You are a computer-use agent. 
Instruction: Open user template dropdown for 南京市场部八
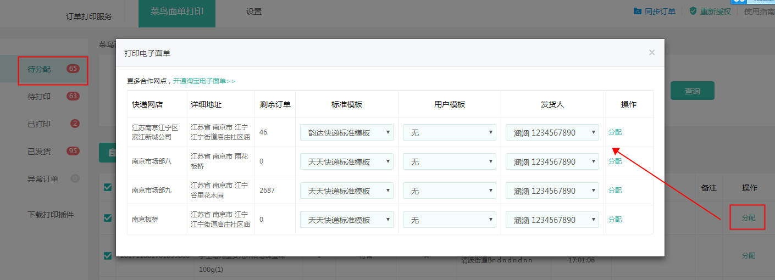449,161
